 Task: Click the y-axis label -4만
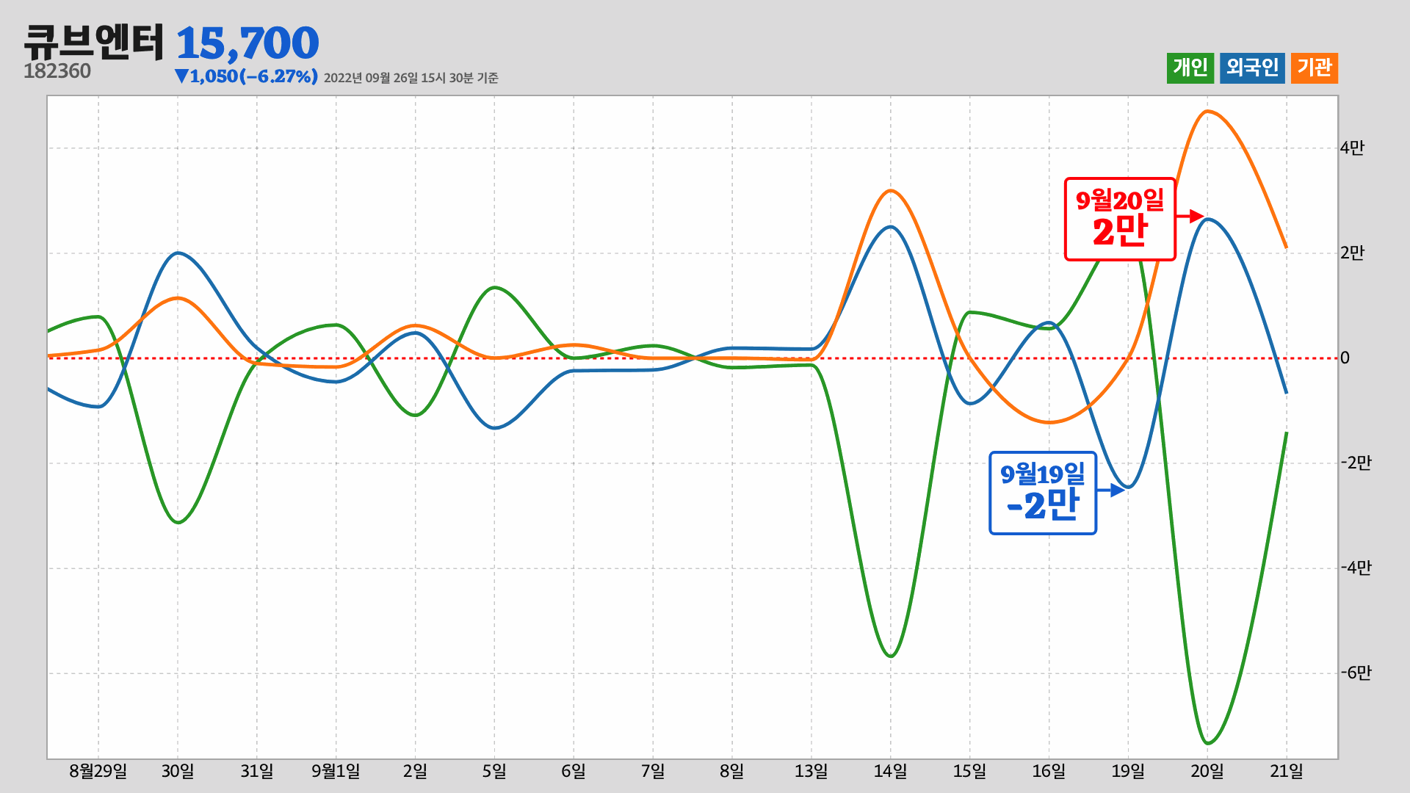coord(1356,568)
